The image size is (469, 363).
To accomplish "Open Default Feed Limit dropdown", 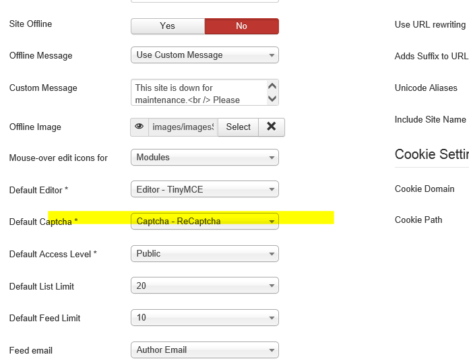I will point(204,318).
